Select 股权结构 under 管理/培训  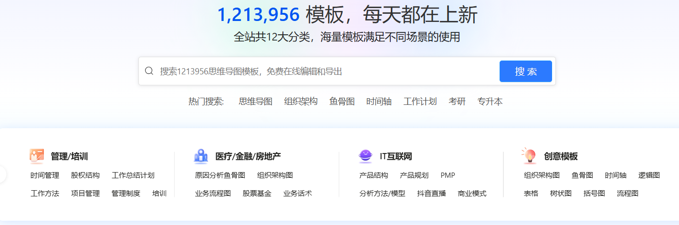click(x=85, y=175)
